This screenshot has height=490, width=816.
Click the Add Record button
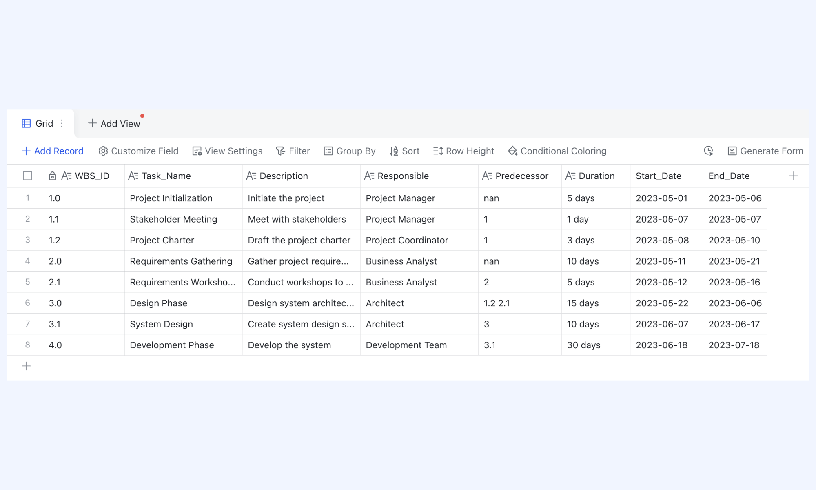point(53,151)
